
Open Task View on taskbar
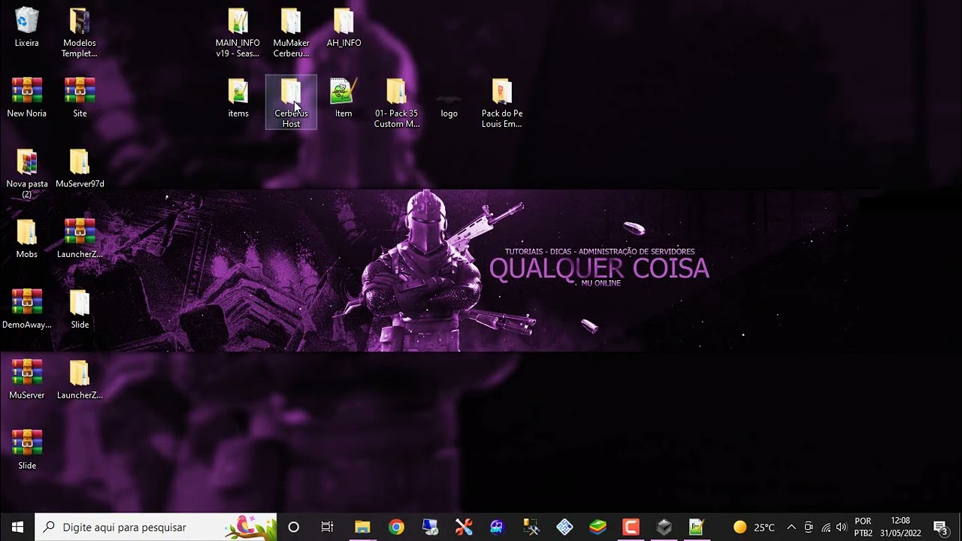point(327,527)
